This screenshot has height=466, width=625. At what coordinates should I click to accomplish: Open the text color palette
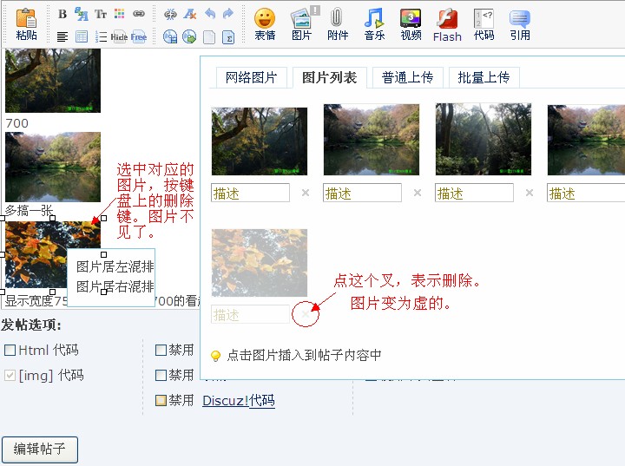click(x=120, y=14)
